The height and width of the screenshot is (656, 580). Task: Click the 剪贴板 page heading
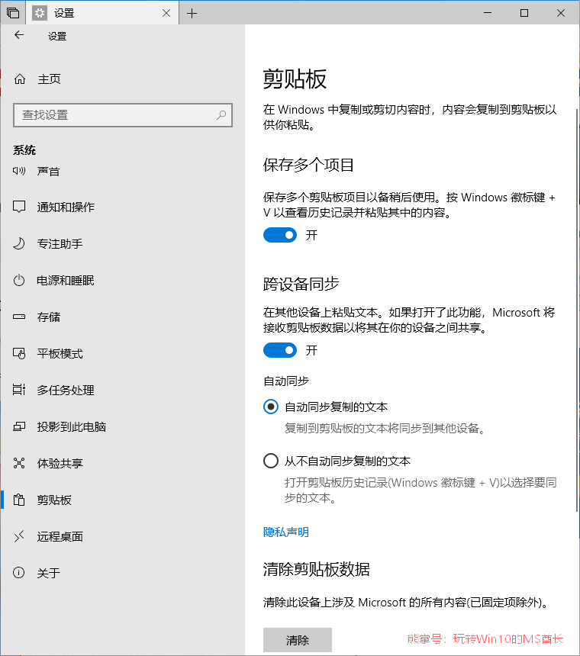[295, 79]
